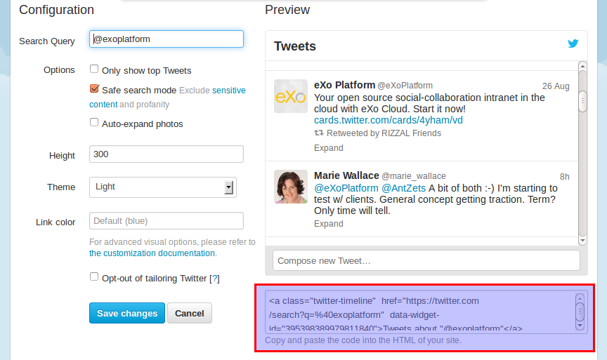Click the Search Query field containing @exoplatform

[x=167, y=39]
